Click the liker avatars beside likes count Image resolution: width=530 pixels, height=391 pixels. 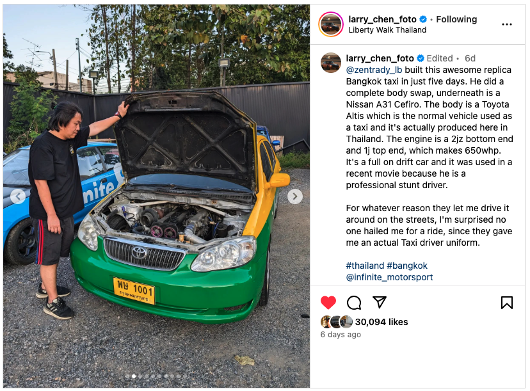click(x=336, y=322)
